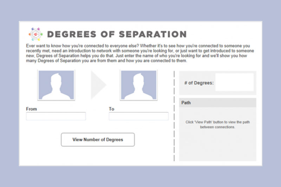Viewport: 281px width, 187px height.
Task: Click the empty gray area below the Path hint
Action: point(217,147)
